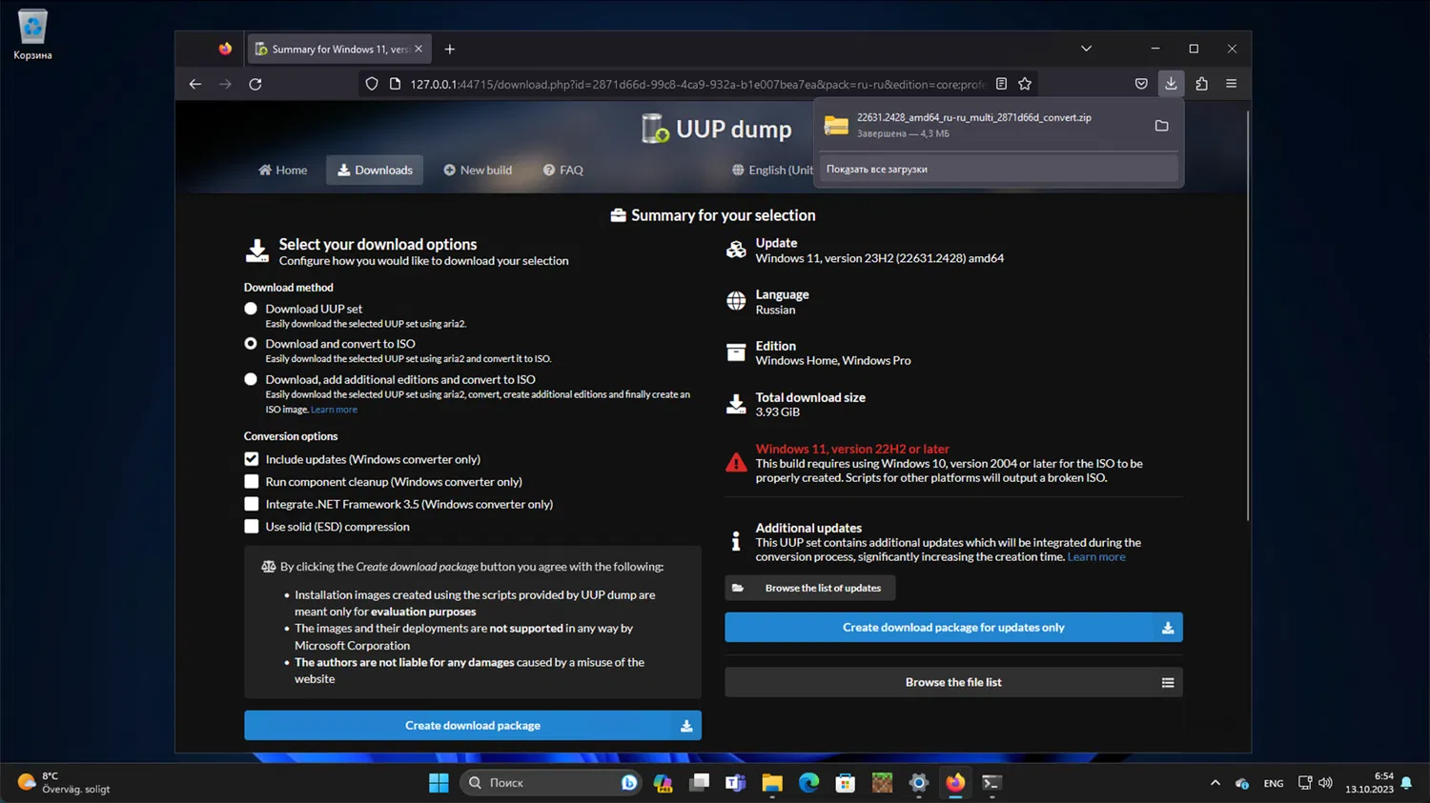Viewport: 1430px width, 803px height.
Task: Toggle the Firefox downloads panel button
Action: (x=1171, y=84)
